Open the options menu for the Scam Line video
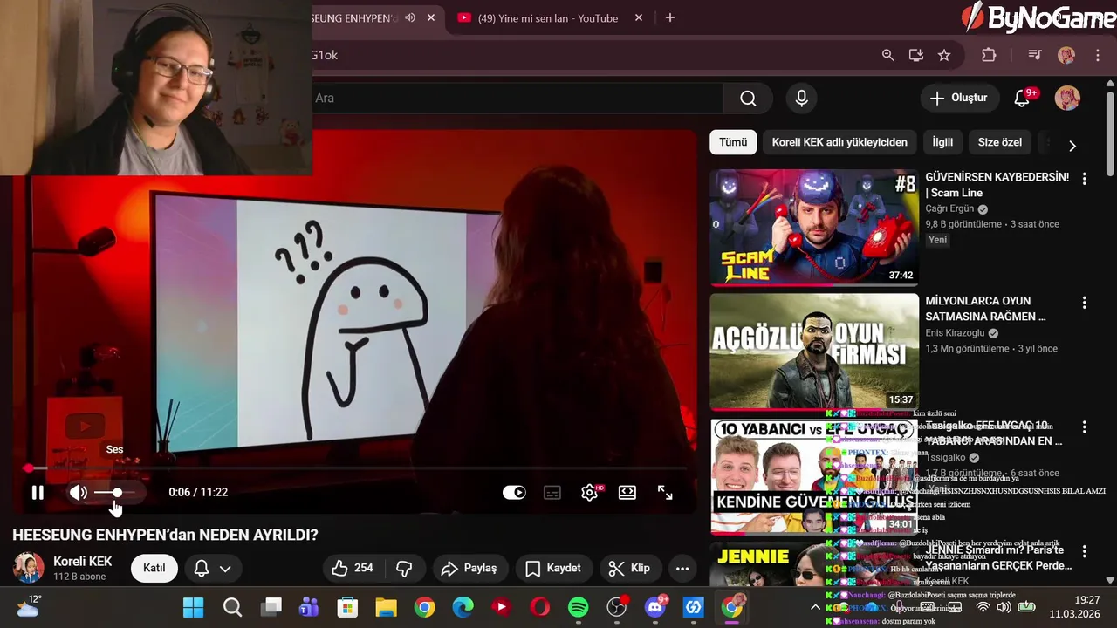 coord(1085,178)
